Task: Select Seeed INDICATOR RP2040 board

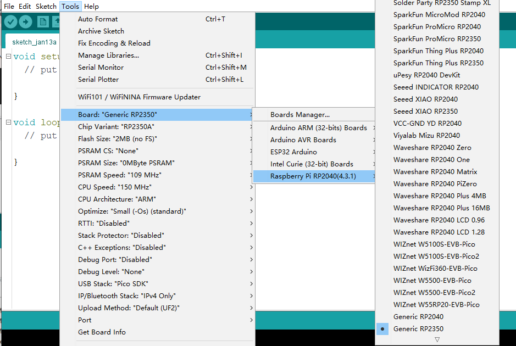Action: tap(437, 87)
